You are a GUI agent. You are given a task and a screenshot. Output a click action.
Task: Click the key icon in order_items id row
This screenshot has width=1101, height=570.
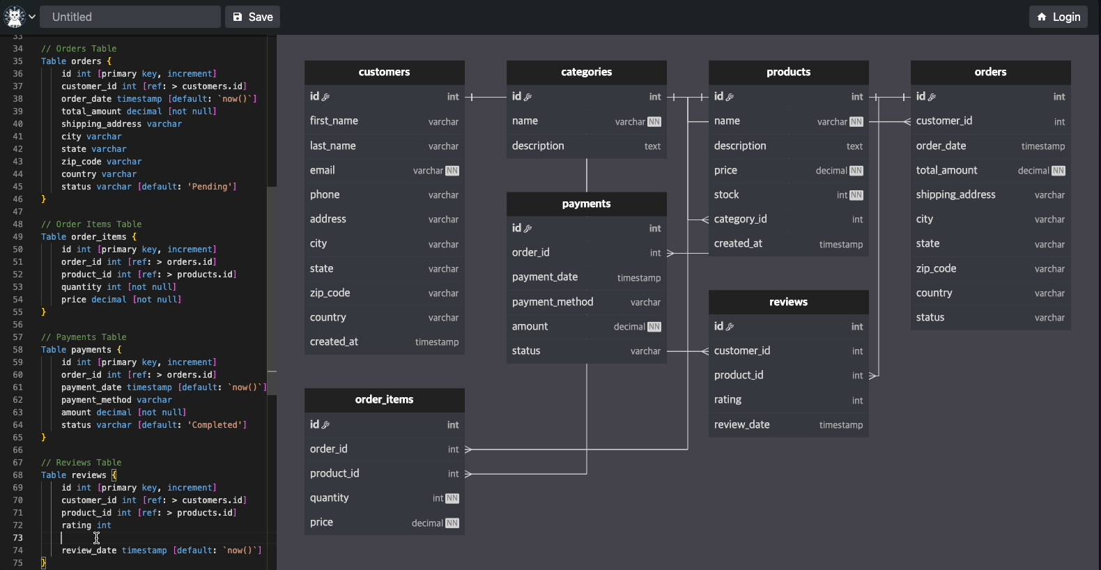(x=325, y=425)
